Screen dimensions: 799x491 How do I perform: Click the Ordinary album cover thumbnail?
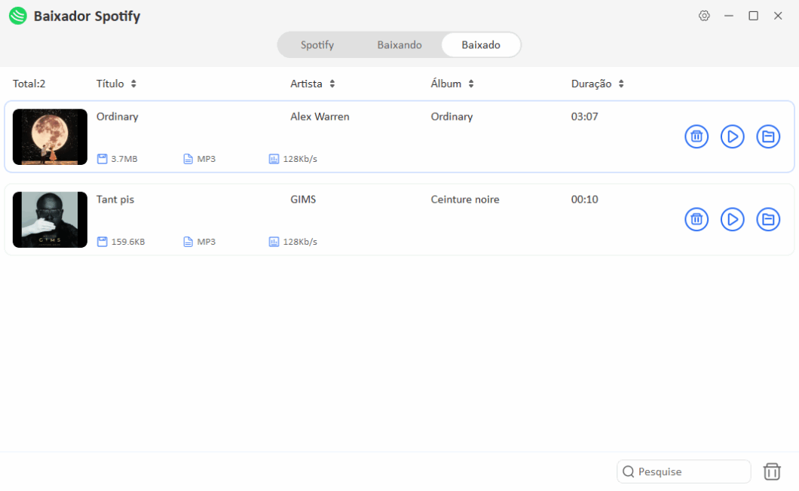click(50, 137)
